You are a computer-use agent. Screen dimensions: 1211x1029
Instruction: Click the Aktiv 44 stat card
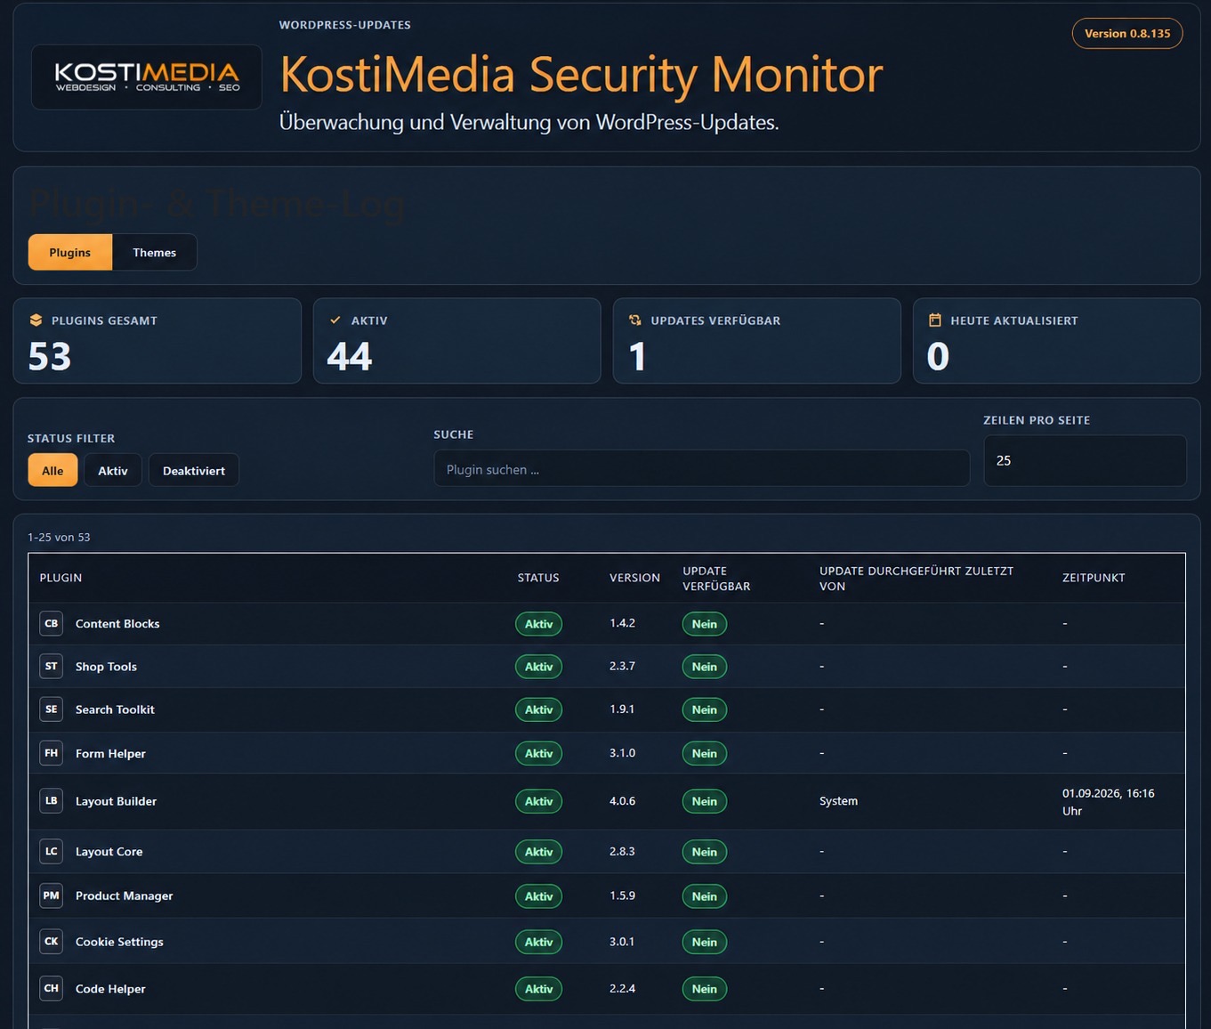[457, 341]
